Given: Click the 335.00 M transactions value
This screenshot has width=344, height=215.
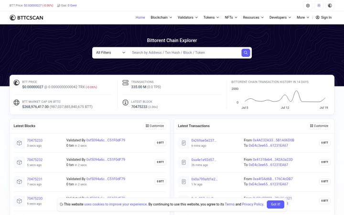Looking at the screenshot, I should pos(139,87).
